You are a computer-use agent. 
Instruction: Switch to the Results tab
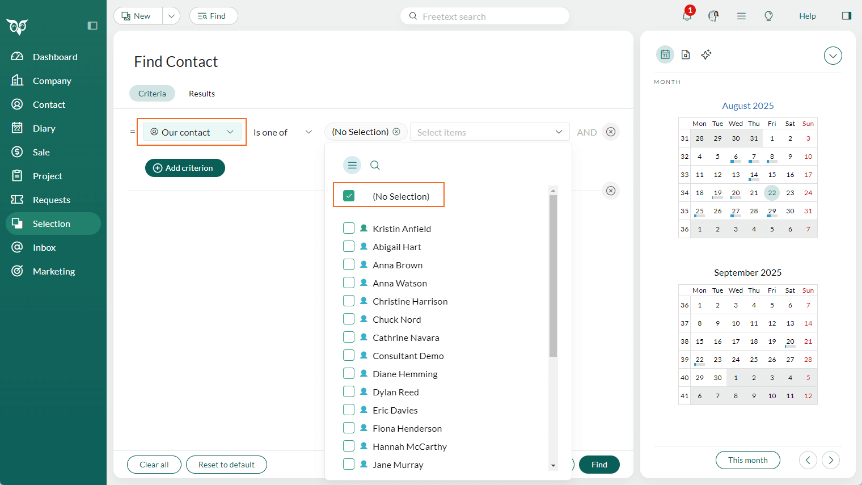coord(202,93)
